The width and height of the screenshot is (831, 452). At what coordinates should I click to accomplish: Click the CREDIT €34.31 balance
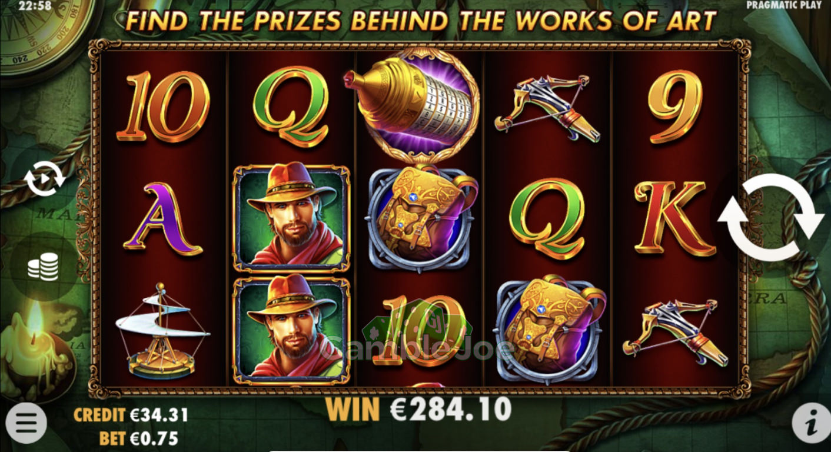click(131, 415)
